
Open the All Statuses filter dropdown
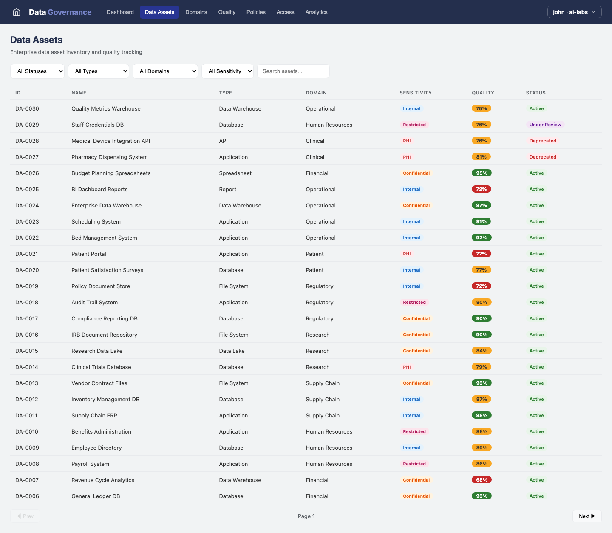pyautogui.click(x=37, y=71)
